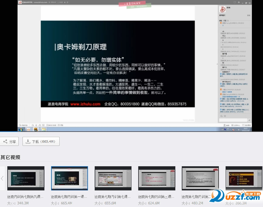Open the orange-themed thumbnail above 266.3M
This screenshot has width=263, height=207.
click(244, 178)
